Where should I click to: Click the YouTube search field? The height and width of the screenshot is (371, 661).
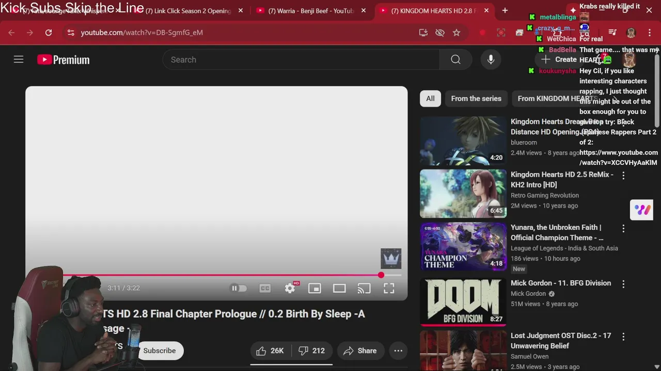click(x=301, y=60)
